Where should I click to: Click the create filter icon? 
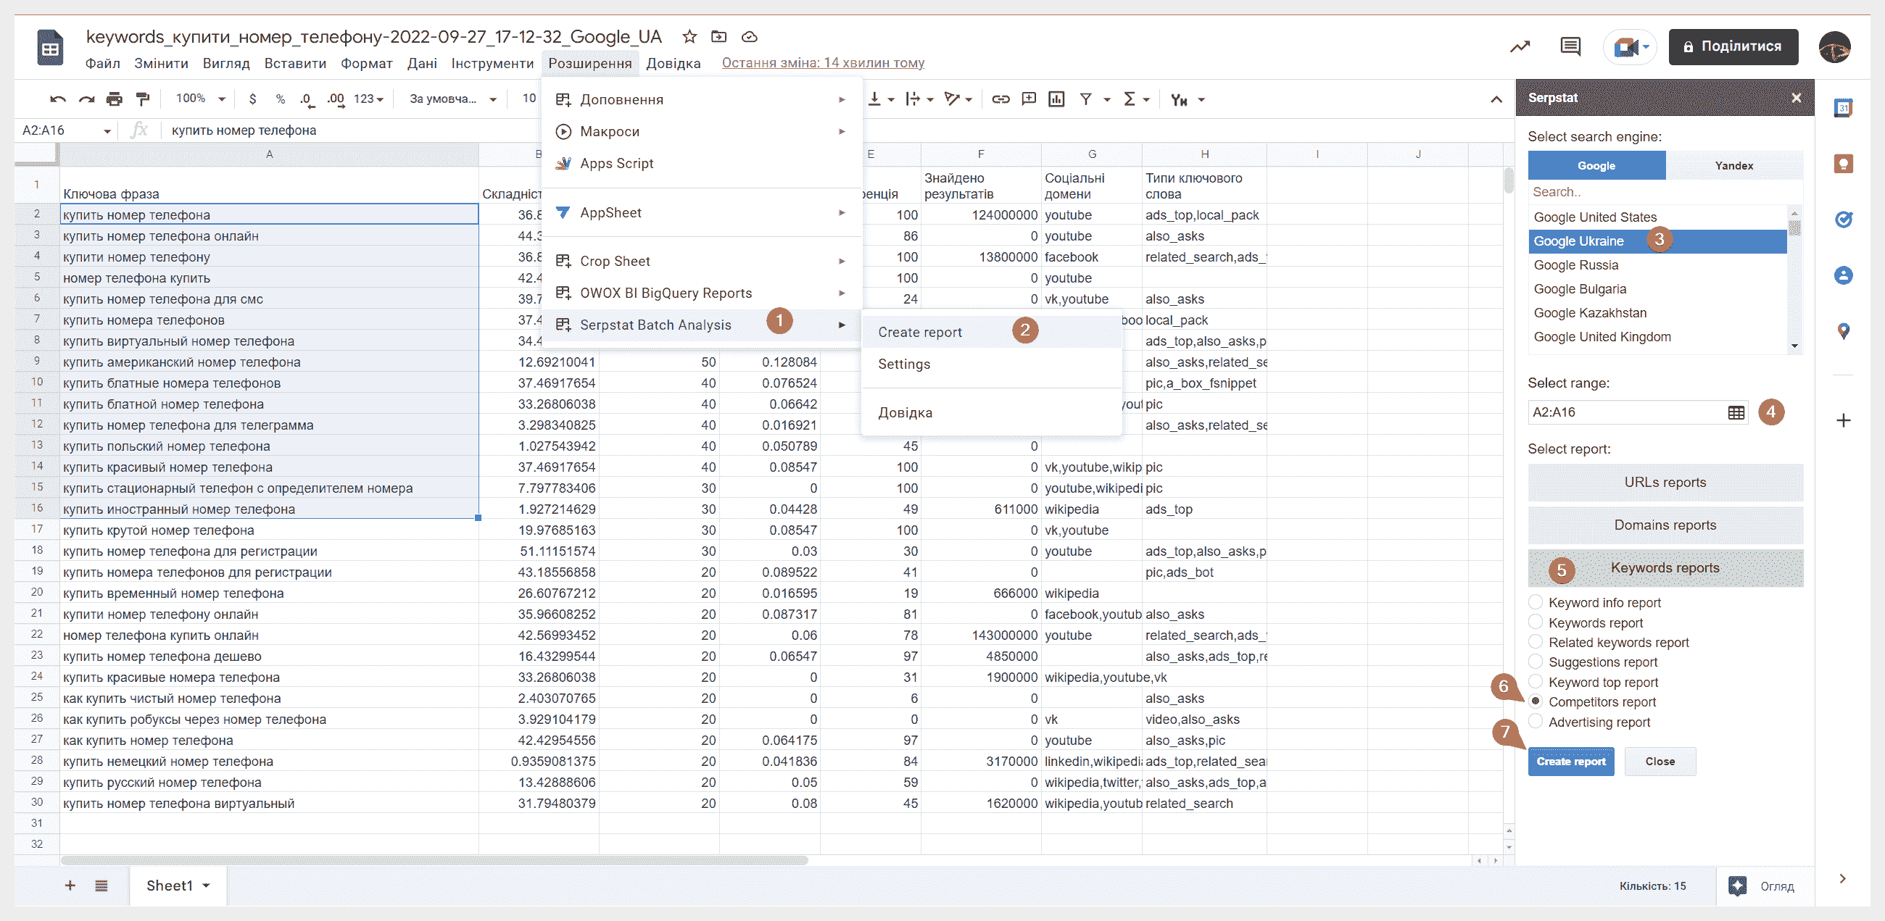click(x=1086, y=99)
